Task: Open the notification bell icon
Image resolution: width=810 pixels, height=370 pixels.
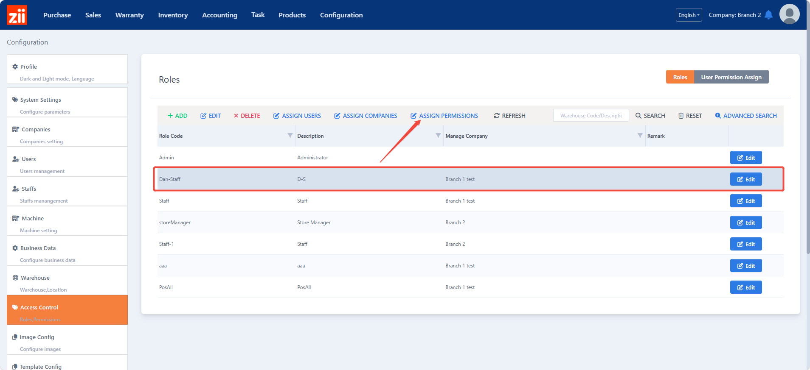Action: tap(768, 15)
